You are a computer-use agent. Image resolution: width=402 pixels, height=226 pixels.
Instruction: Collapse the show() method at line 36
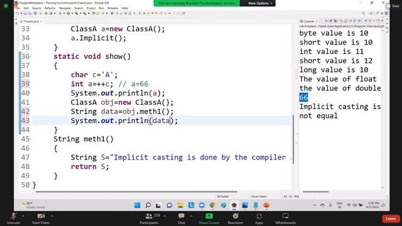[x=31, y=56]
